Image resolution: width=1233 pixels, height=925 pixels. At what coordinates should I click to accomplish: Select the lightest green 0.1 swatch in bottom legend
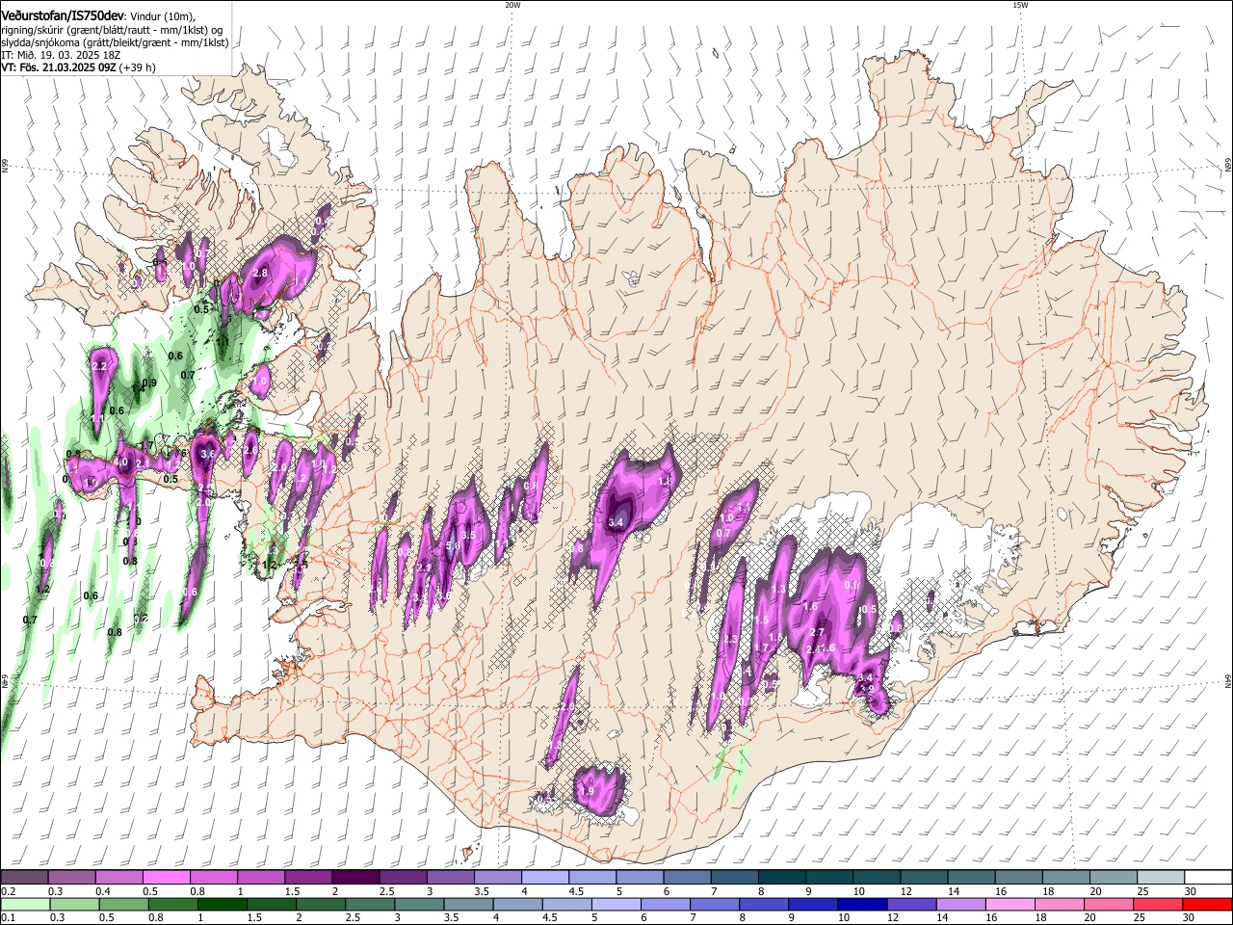(x=25, y=905)
